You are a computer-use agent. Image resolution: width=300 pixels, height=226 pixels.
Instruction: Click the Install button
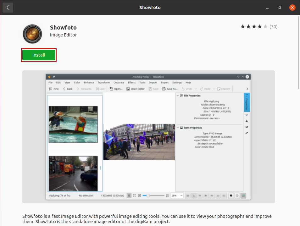click(x=39, y=55)
